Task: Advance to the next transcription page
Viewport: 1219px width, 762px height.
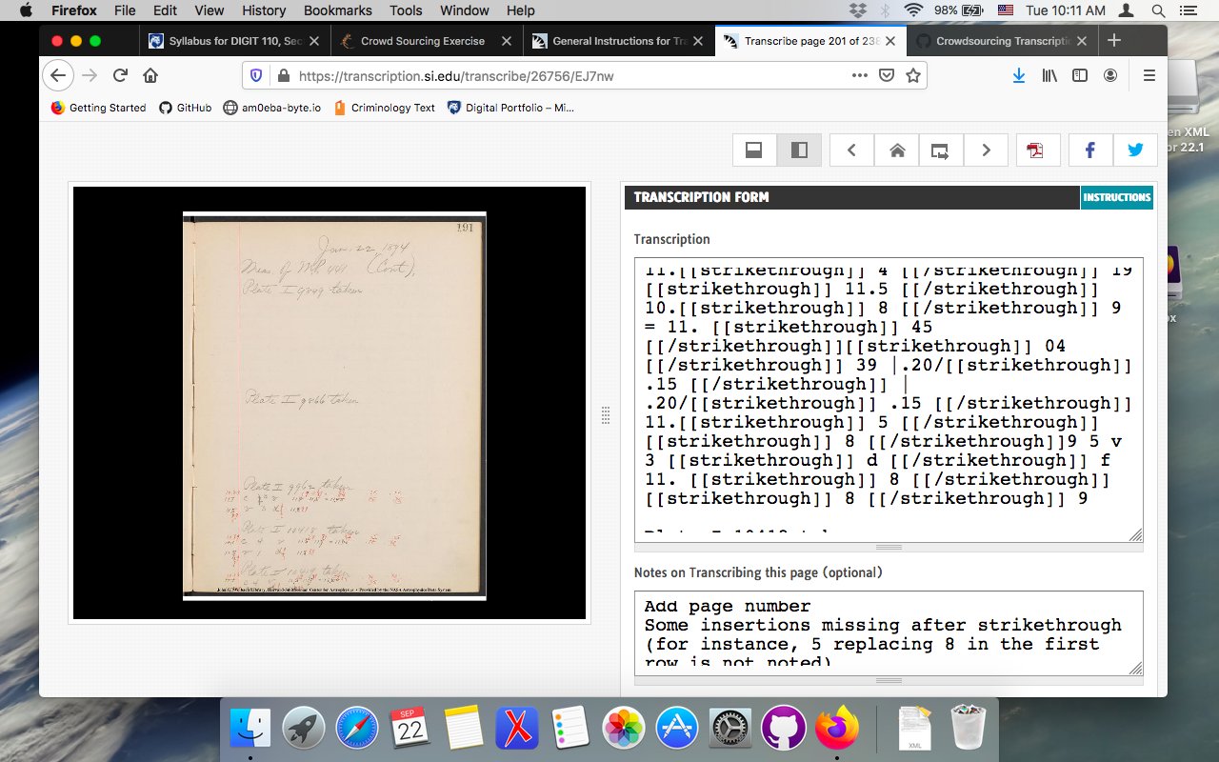Action: (x=986, y=150)
